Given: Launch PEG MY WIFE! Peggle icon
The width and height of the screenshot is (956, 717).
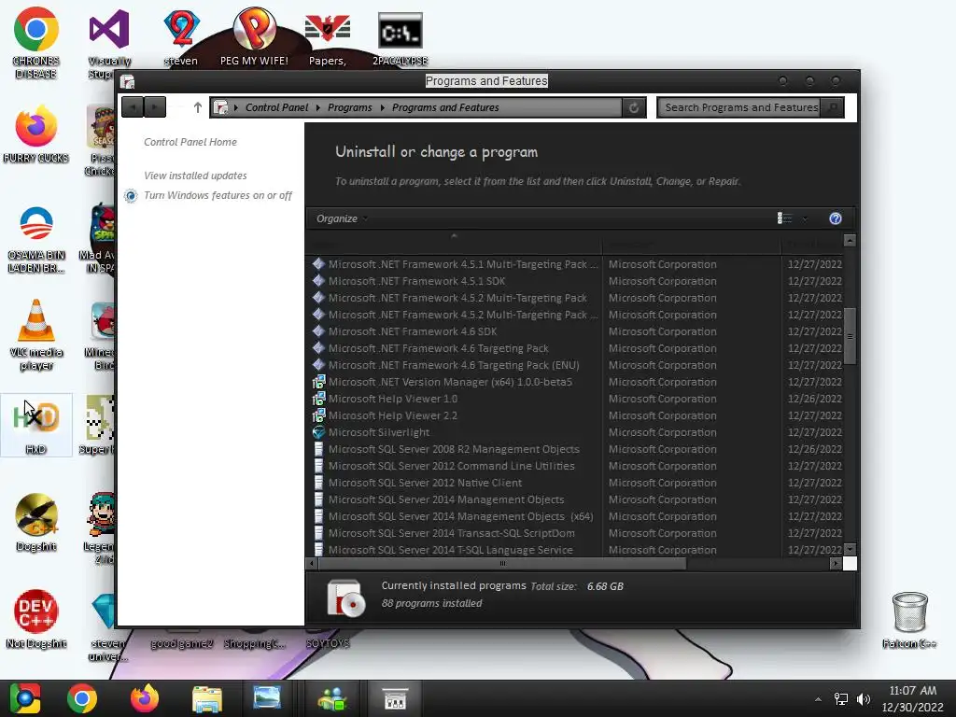Looking at the screenshot, I should click(254, 36).
